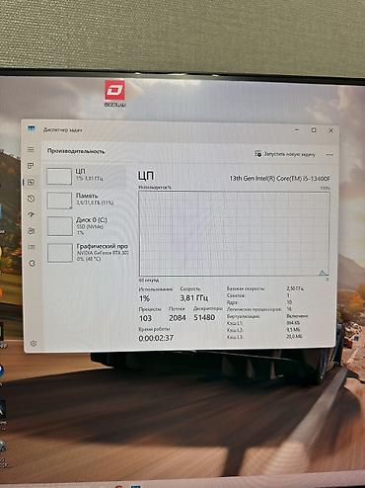Click the CPU usage graph area
The image size is (365, 488).
point(234,233)
